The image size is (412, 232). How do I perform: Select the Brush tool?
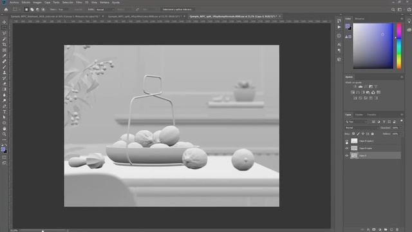(5, 67)
